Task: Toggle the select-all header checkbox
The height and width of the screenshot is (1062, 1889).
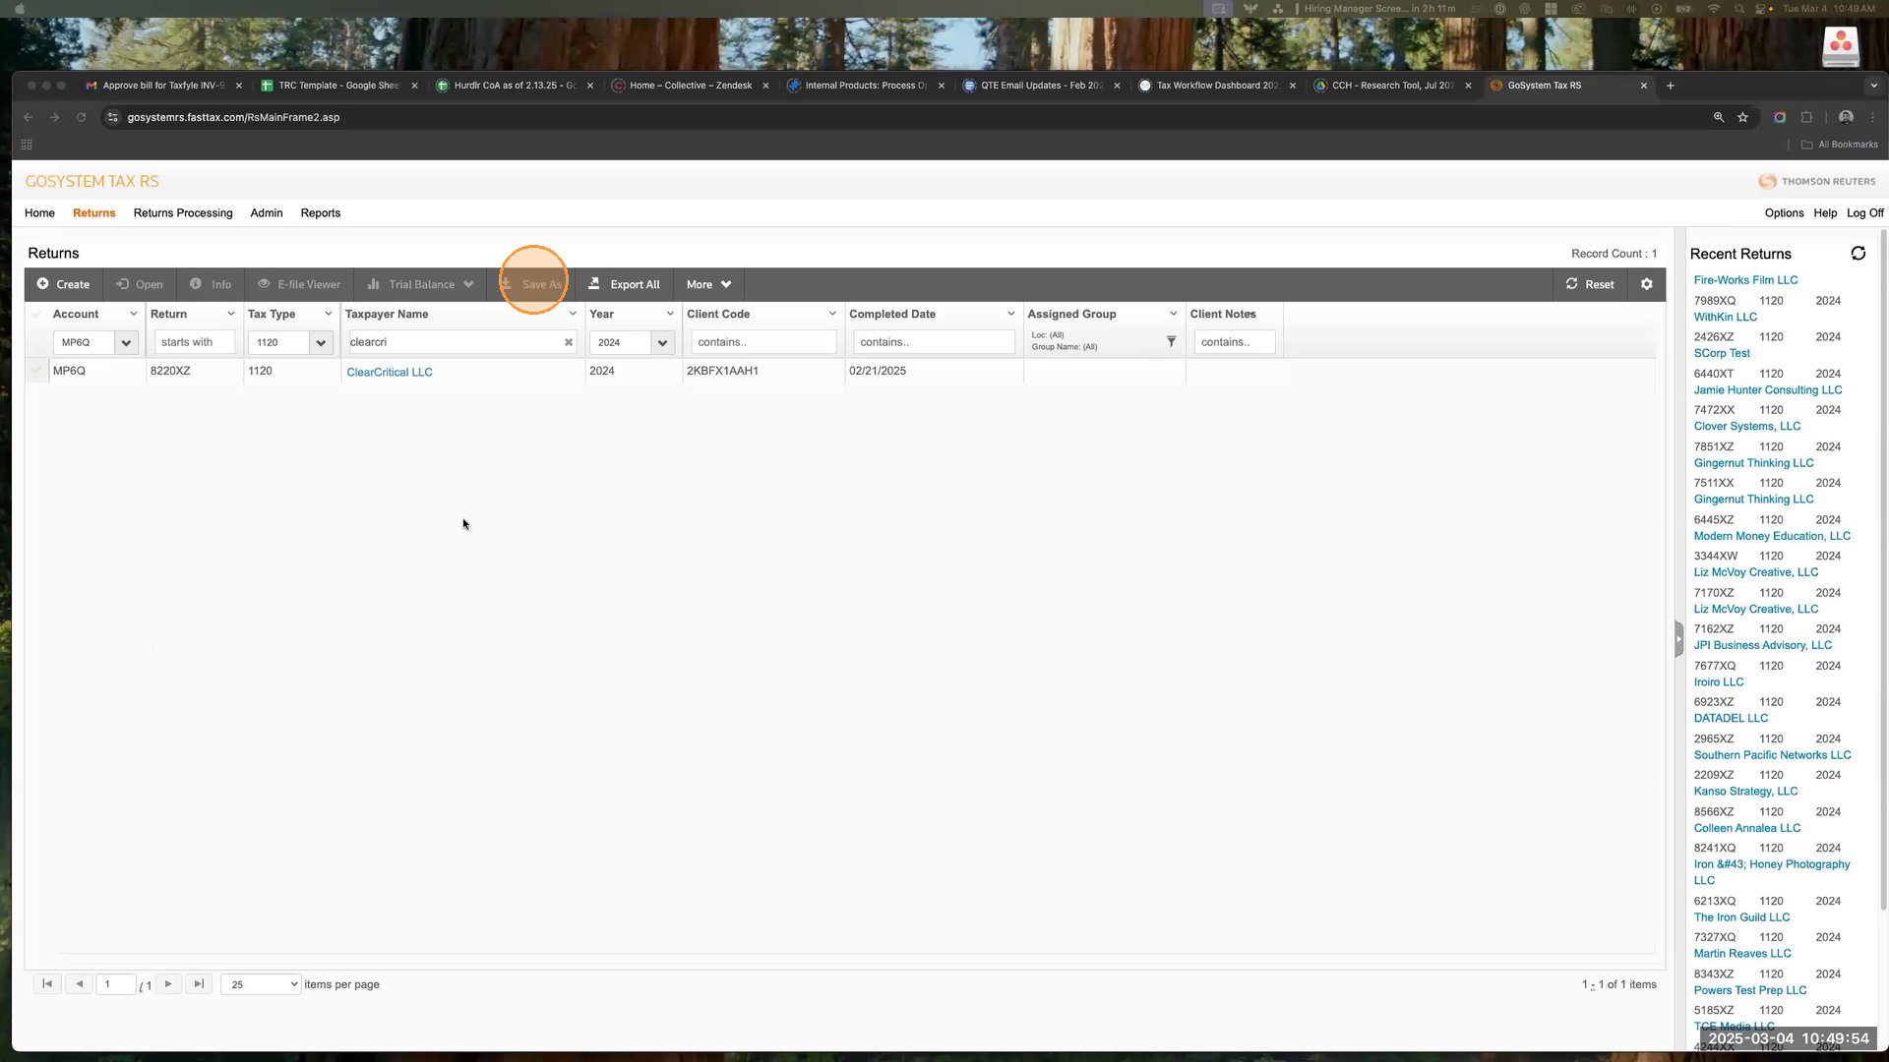Action: point(37,314)
